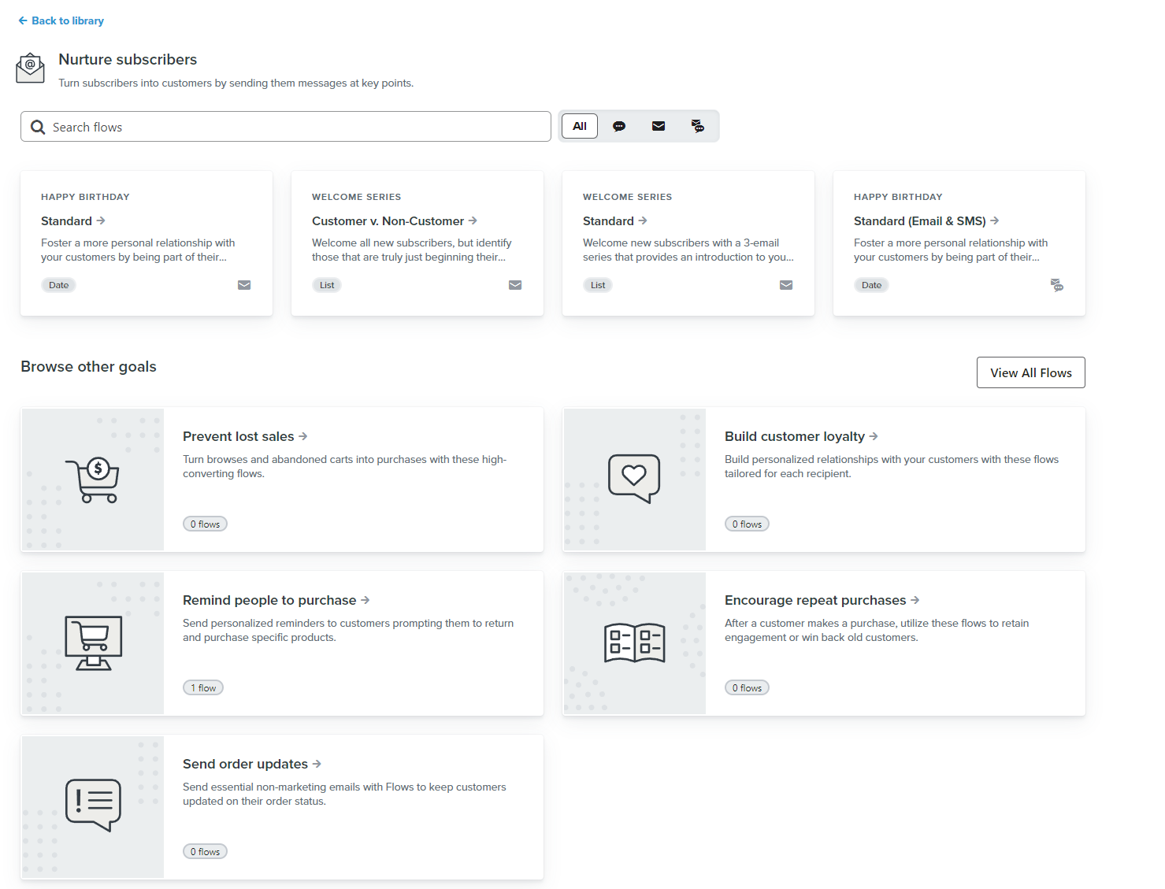Click the monitor with cart icon
Viewport: 1165px width, 889px height.
[94, 643]
